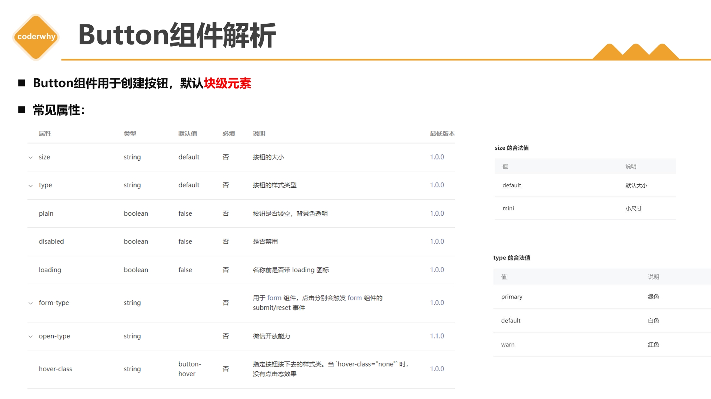Click 'default' value in type table
Viewport: 711px width, 399px height.
pyautogui.click(x=511, y=321)
